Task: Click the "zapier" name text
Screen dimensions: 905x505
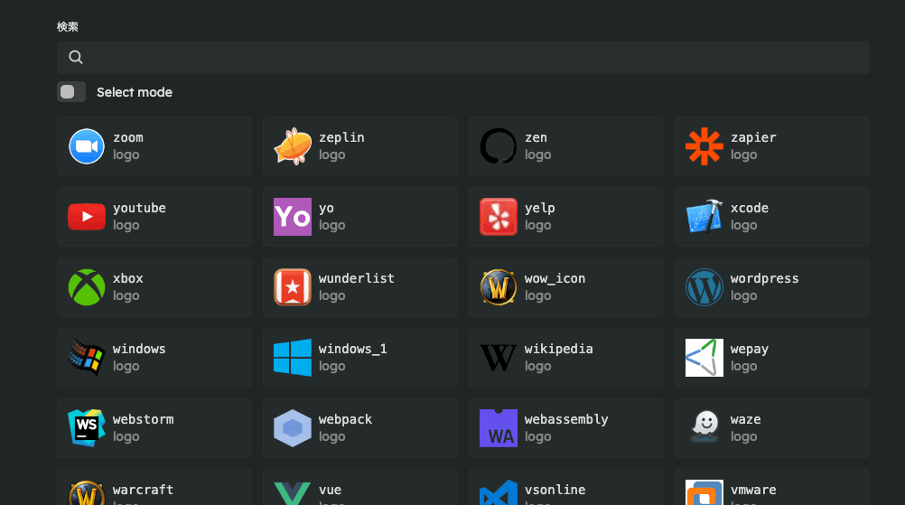Action: click(754, 138)
